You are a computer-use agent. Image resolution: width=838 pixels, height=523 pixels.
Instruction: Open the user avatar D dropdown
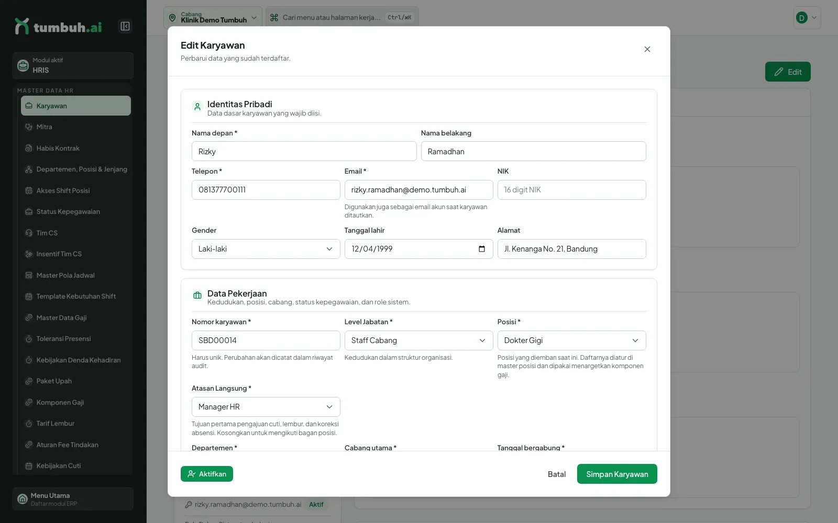click(807, 18)
